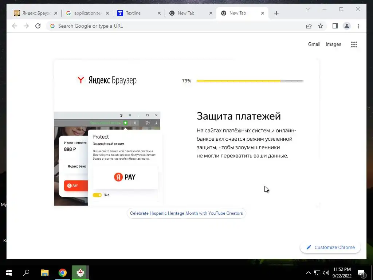373x280 pixels.
Task: Click the download arrow in Yandex preview
Action: (156, 123)
